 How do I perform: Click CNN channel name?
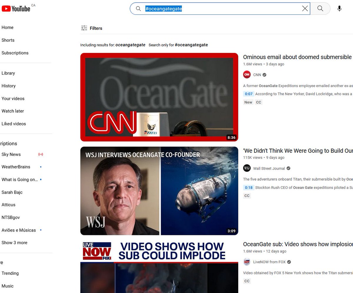click(257, 75)
